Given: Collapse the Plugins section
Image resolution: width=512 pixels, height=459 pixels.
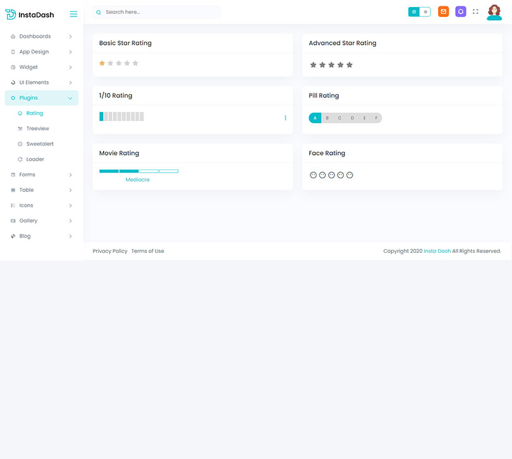Looking at the screenshot, I should [41, 98].
